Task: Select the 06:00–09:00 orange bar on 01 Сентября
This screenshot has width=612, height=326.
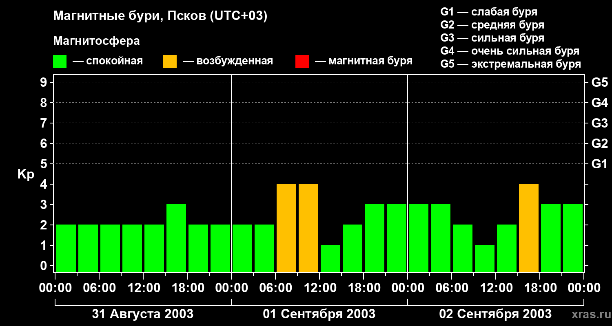Action: coord(286,228)
